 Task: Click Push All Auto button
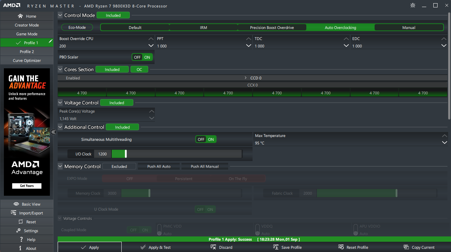(x=159, y=166)
